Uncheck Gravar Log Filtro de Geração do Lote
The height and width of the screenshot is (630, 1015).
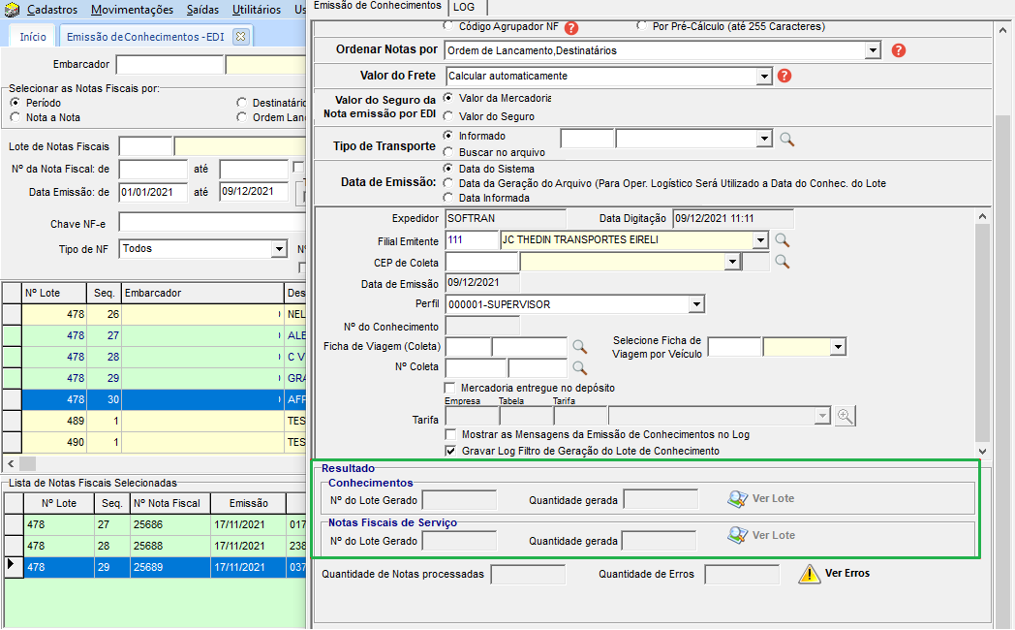point(450,451)
